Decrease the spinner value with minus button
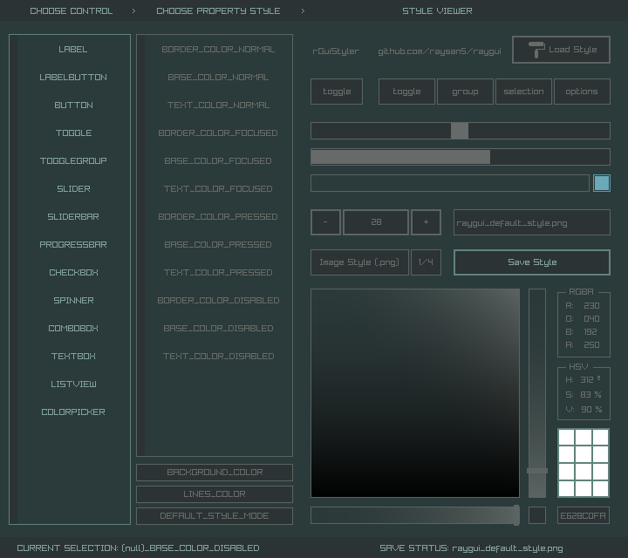This screenshot has width=628, height=558. pyautogui.click(x=325, y=222)
